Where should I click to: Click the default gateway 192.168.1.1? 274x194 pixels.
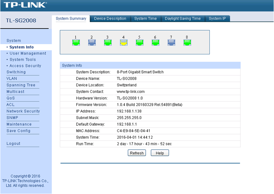click(x=127, y=124)
